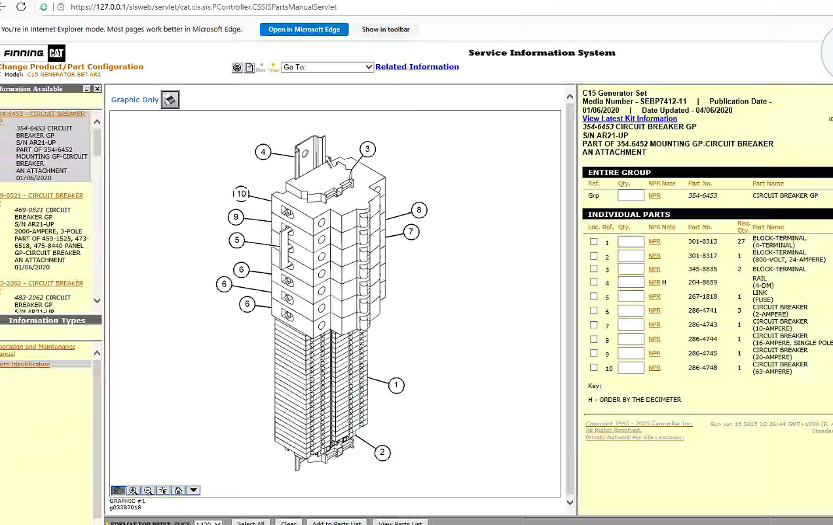This screenshot has height=525, width=833.
Task: Click the graphic panel vertical scrollbar
Action: [x=570, y=295]
